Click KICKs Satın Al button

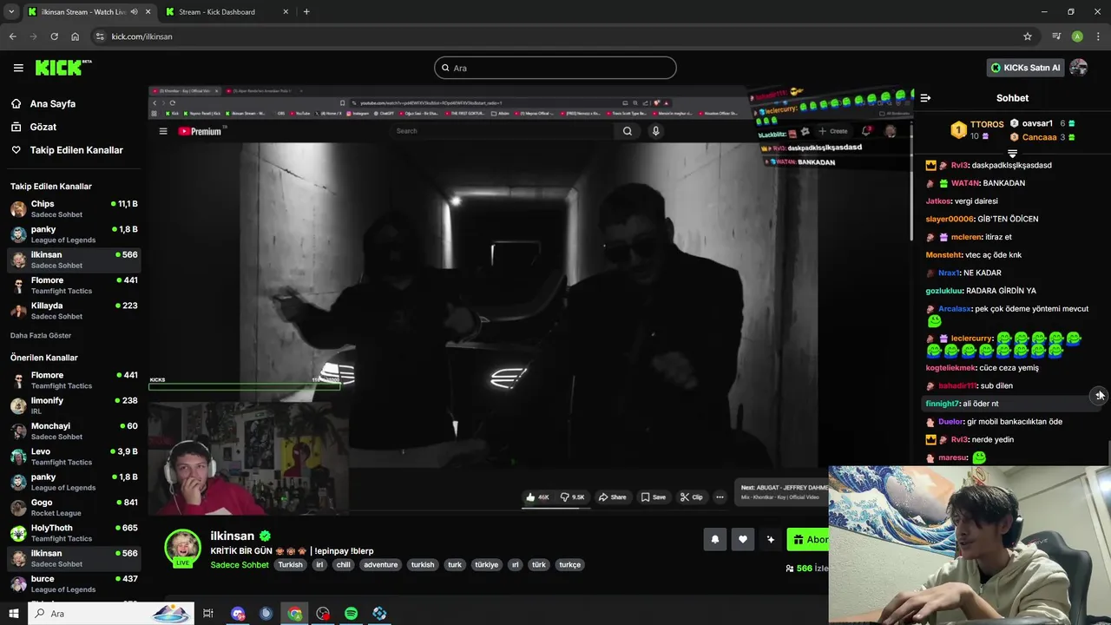[x=1025, y=68]
